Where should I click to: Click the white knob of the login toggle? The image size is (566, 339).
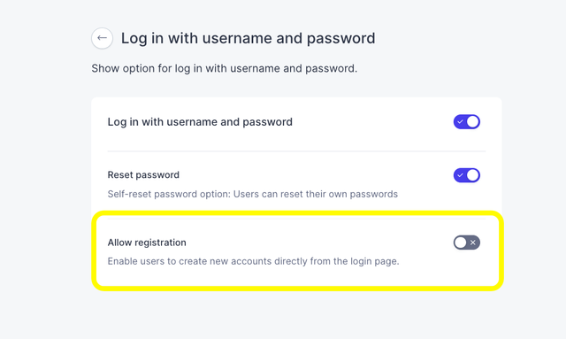pyautogui.click(x=473, y=122)
